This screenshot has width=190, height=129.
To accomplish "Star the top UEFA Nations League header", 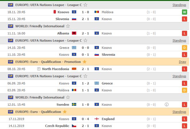I will tap(85, 5).
